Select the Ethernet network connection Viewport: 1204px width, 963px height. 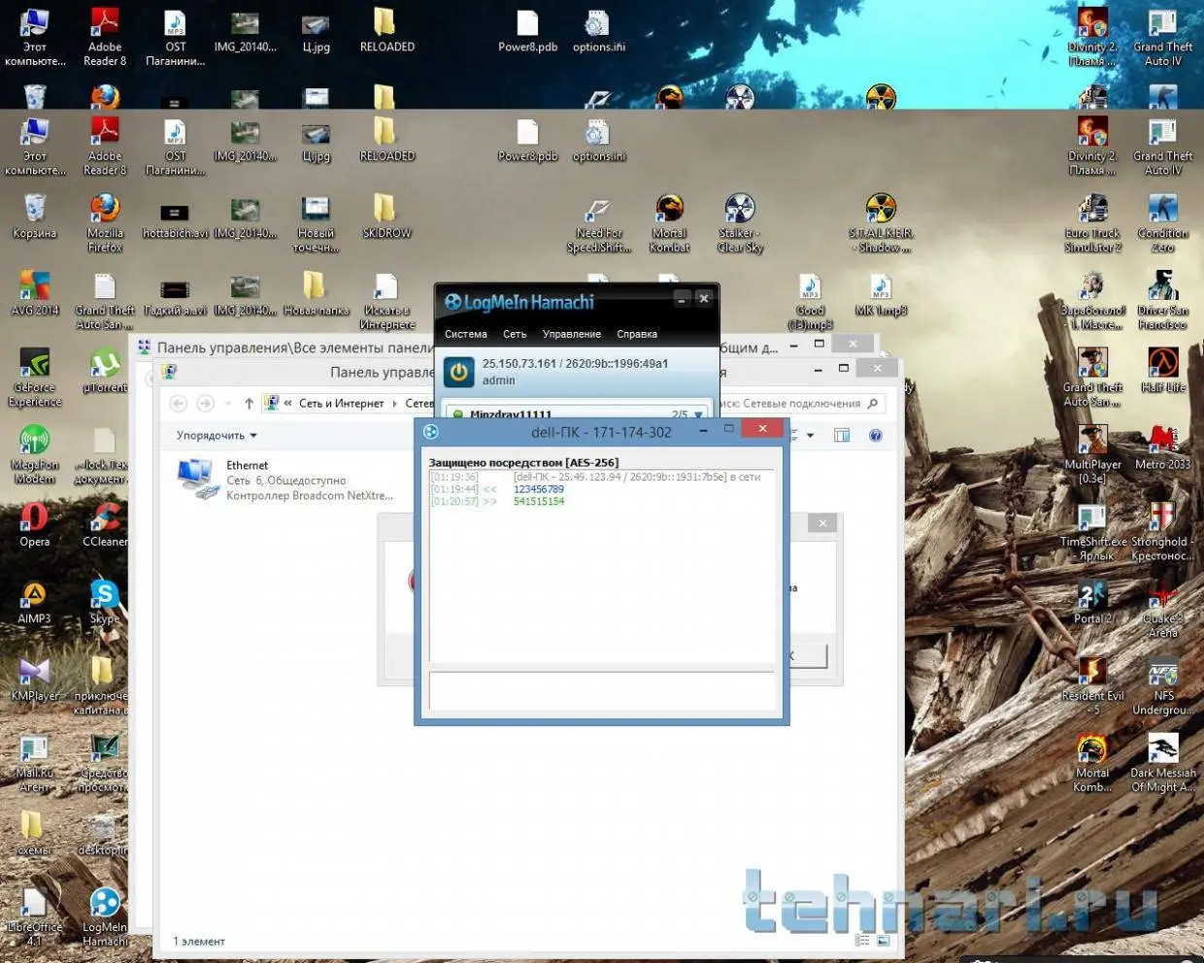click(285, 480)
